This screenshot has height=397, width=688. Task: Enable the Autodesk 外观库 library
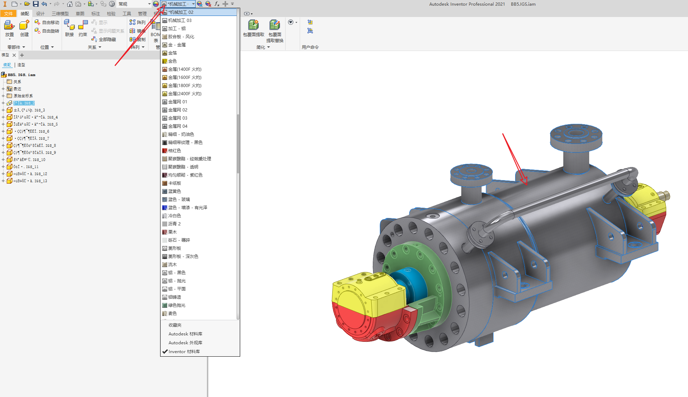pos(185,343)
